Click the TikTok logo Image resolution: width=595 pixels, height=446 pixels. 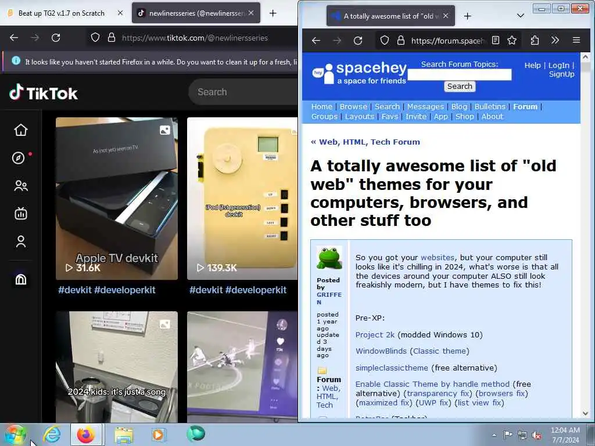pos(44,93)
